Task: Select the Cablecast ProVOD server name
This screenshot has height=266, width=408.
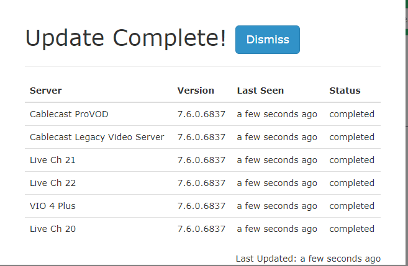Action: (x=69, y=114)
